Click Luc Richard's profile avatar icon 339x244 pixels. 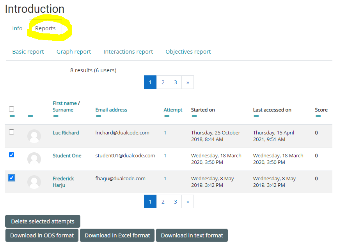pyautogui.click(x=34, y=136)
